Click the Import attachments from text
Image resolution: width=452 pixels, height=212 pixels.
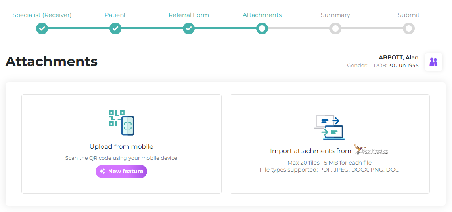tap(310, 151)
